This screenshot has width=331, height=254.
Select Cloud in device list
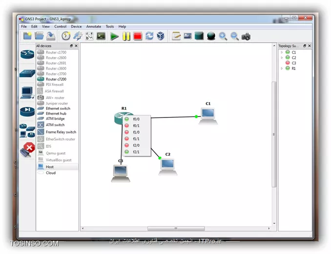[51, 173]
